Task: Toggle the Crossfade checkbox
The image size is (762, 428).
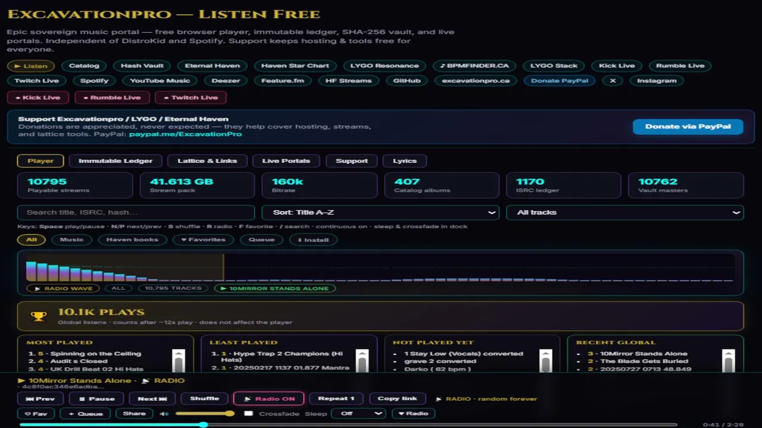Action: (249, 413)
